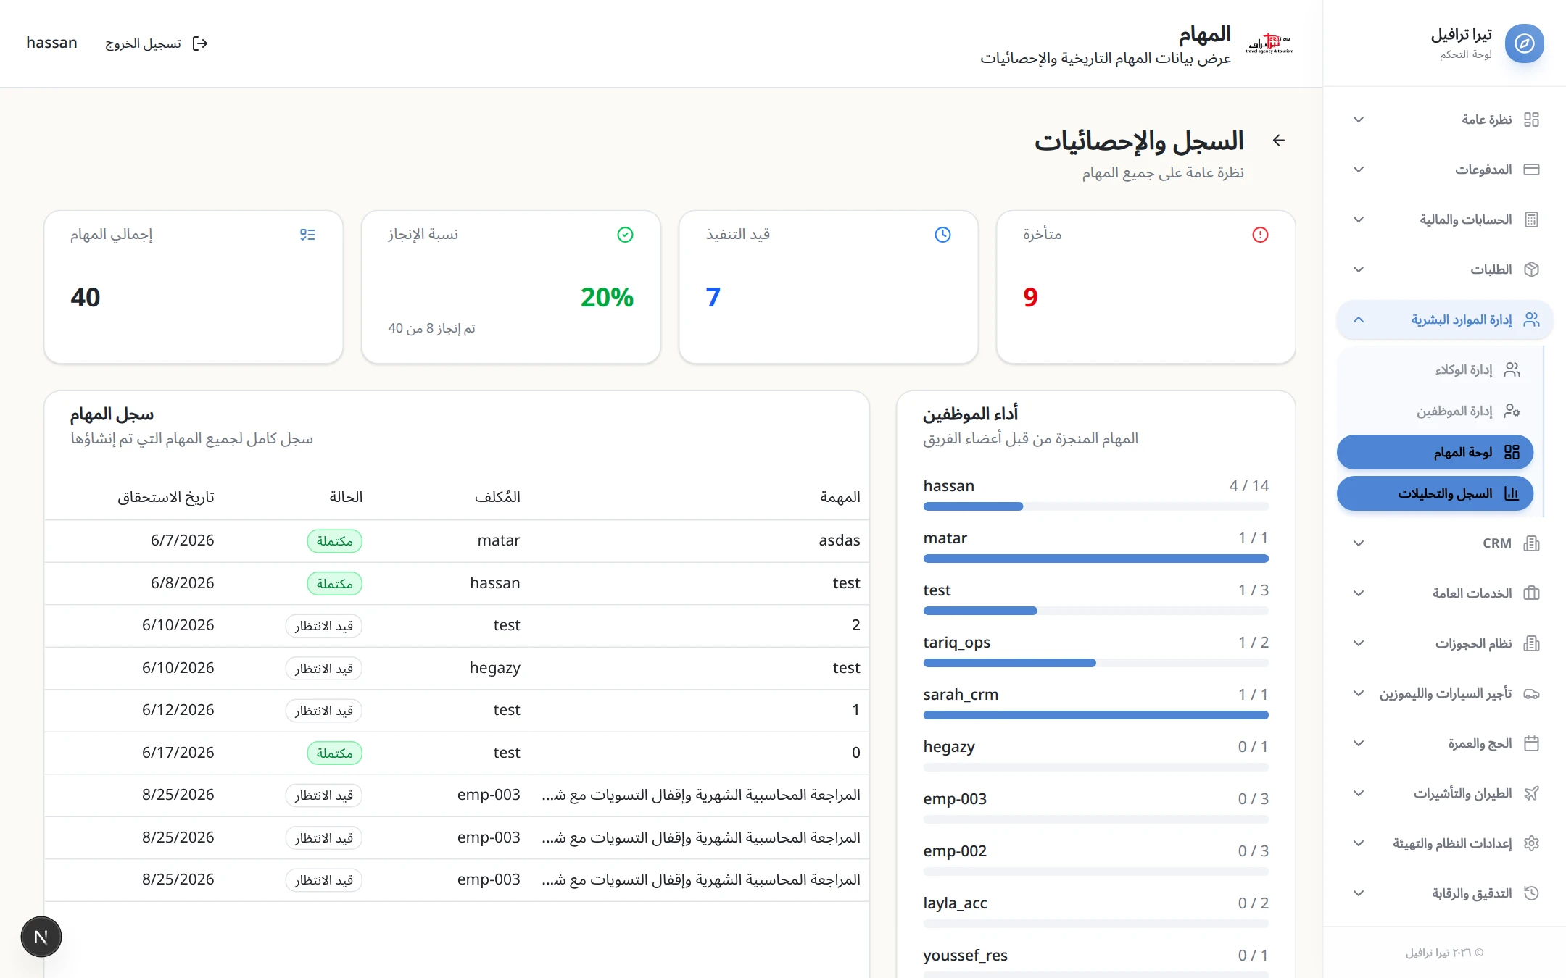
Task: Expand the الحسابات والمالية chevron
Action: click(1359, 220)
